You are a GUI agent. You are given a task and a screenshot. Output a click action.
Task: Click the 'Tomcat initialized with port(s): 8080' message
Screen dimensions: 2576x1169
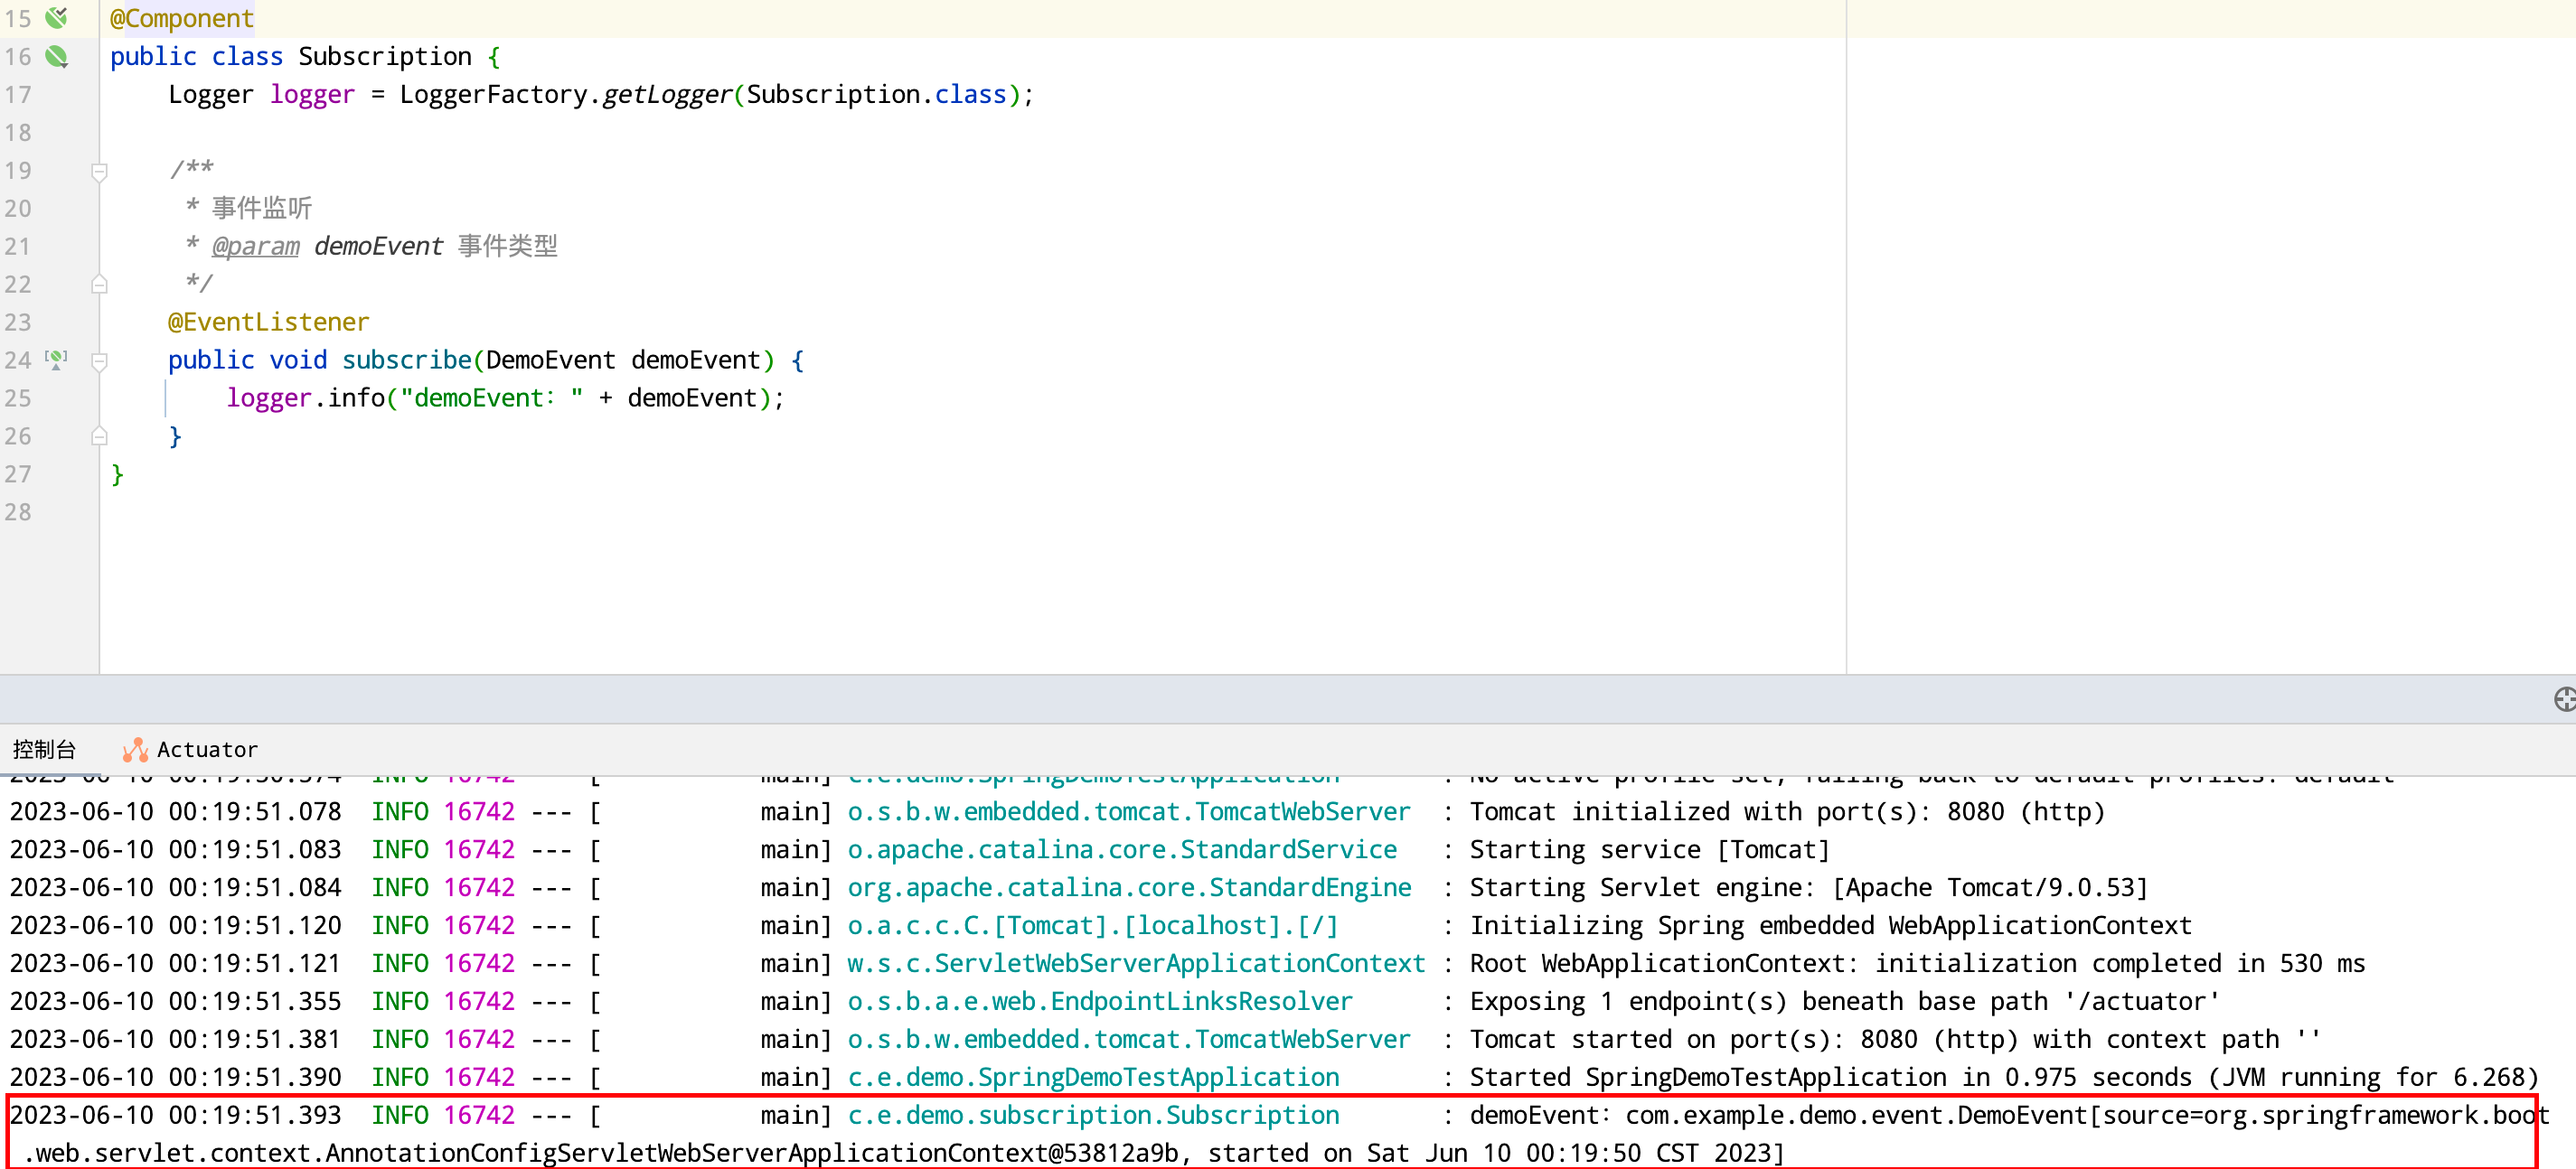(x=1788, y=811)
